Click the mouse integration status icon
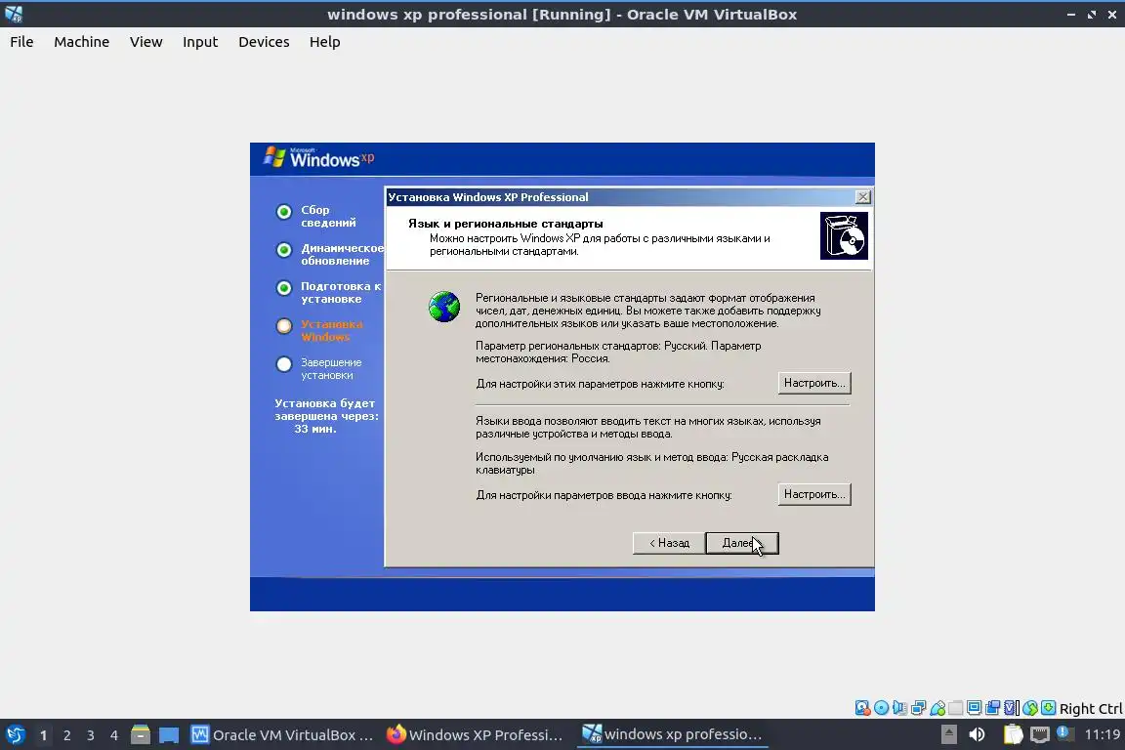This screenshot has width=1125, height=750. (1030, 708)
